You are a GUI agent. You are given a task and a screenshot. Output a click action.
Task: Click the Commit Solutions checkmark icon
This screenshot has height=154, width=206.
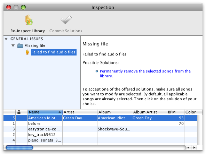(x=66, y=20)
